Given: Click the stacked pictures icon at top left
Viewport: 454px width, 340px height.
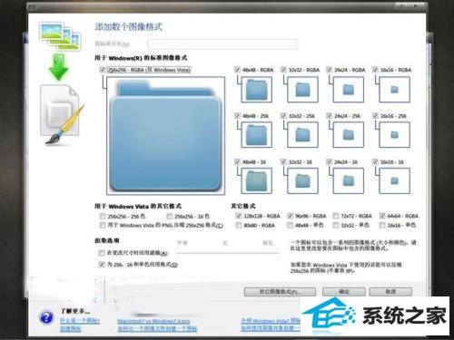Looking at the screenshot, I should coord(60,35).
